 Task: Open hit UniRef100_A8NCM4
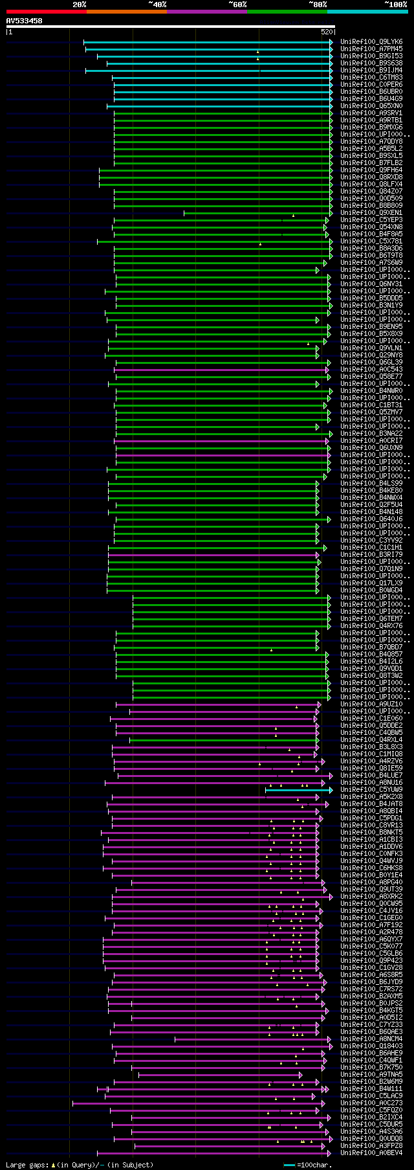(x=371, y=1039)
